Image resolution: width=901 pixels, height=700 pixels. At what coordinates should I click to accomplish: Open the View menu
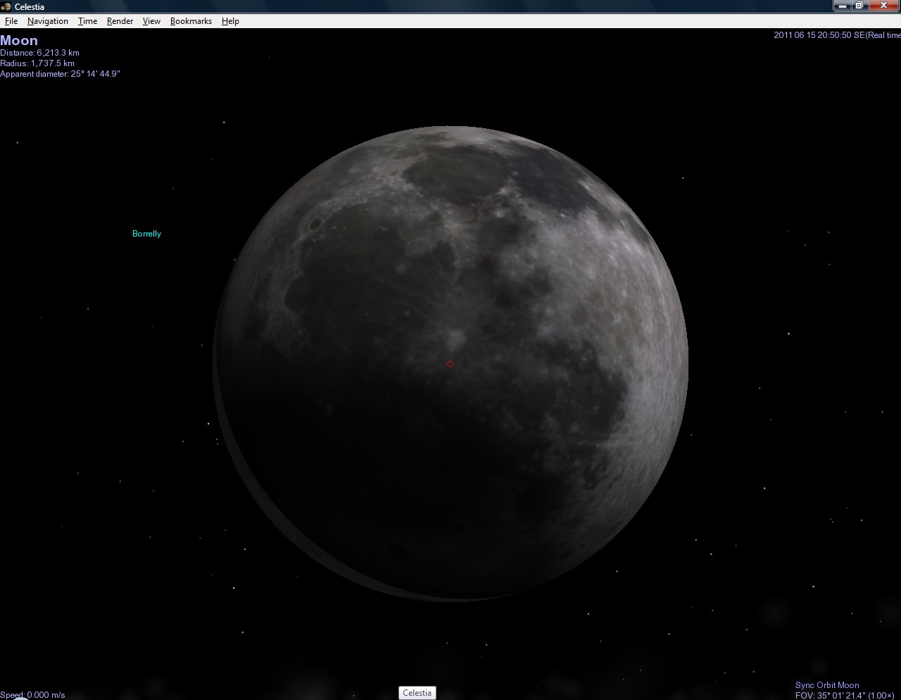(x=151, y=21)
